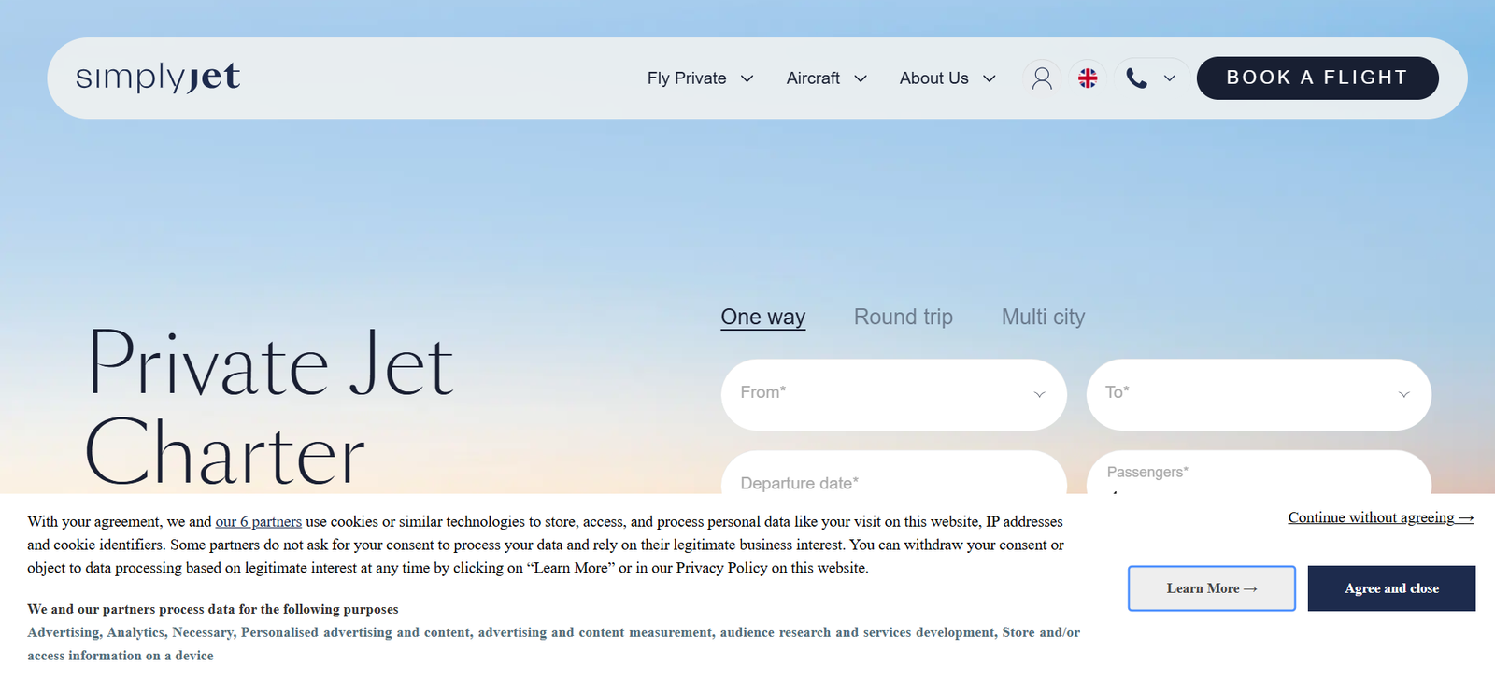Open the Fly Private menu
Screen dimensions: 1495x679
point(687,78)
